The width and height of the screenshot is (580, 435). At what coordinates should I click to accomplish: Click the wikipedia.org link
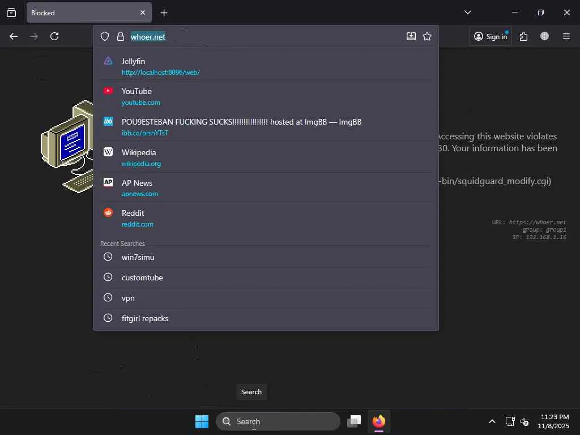[x=141, y=164]
